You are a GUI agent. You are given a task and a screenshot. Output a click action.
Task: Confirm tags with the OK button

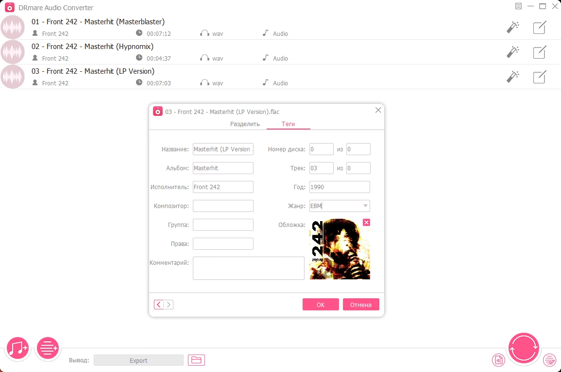[321, 305]
